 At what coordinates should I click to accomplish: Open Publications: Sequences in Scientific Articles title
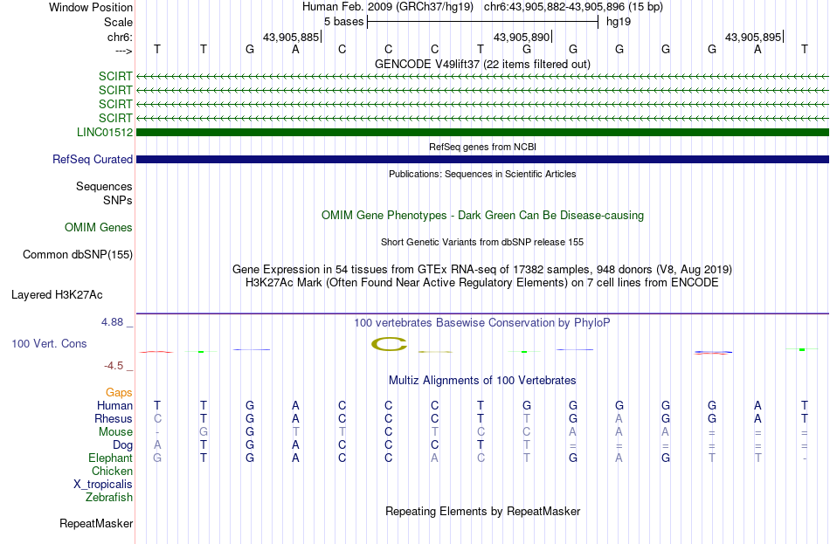[482, 174]
